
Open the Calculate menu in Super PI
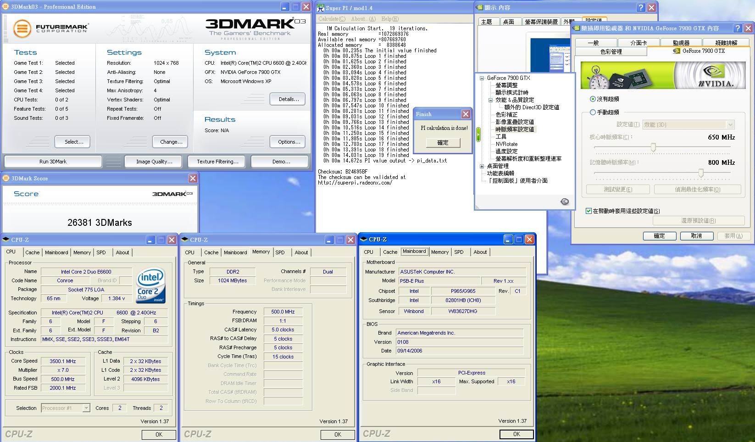(x=332, y=19)
